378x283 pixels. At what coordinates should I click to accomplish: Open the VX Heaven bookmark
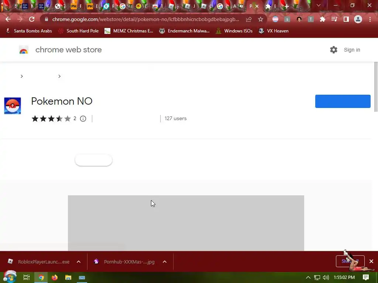[x=274, y=31]
